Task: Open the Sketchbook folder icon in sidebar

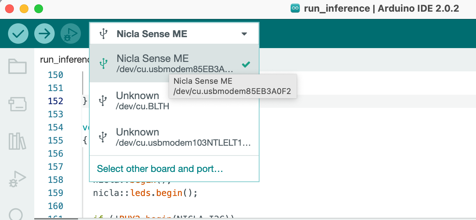Action: (17, 67)
